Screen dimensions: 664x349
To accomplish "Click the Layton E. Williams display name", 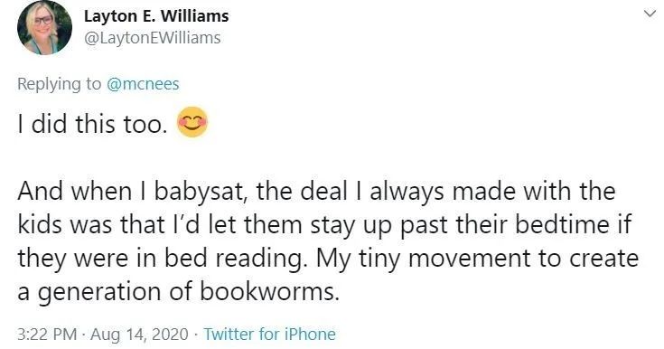I will click(x=156, y=16).
